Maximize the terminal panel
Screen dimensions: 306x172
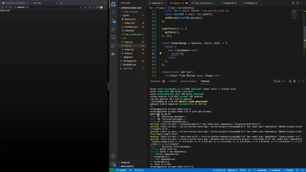coord(299,81)
